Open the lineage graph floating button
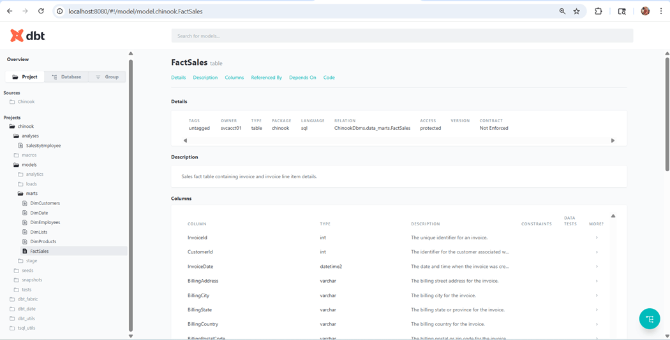This screenshot has width=670, height=340. coord(650,318)
